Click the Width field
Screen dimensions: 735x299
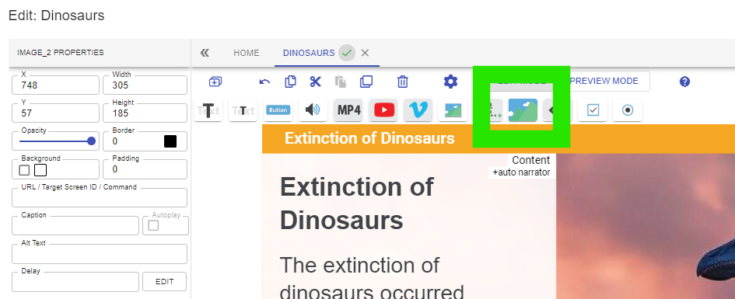(145, 85)
